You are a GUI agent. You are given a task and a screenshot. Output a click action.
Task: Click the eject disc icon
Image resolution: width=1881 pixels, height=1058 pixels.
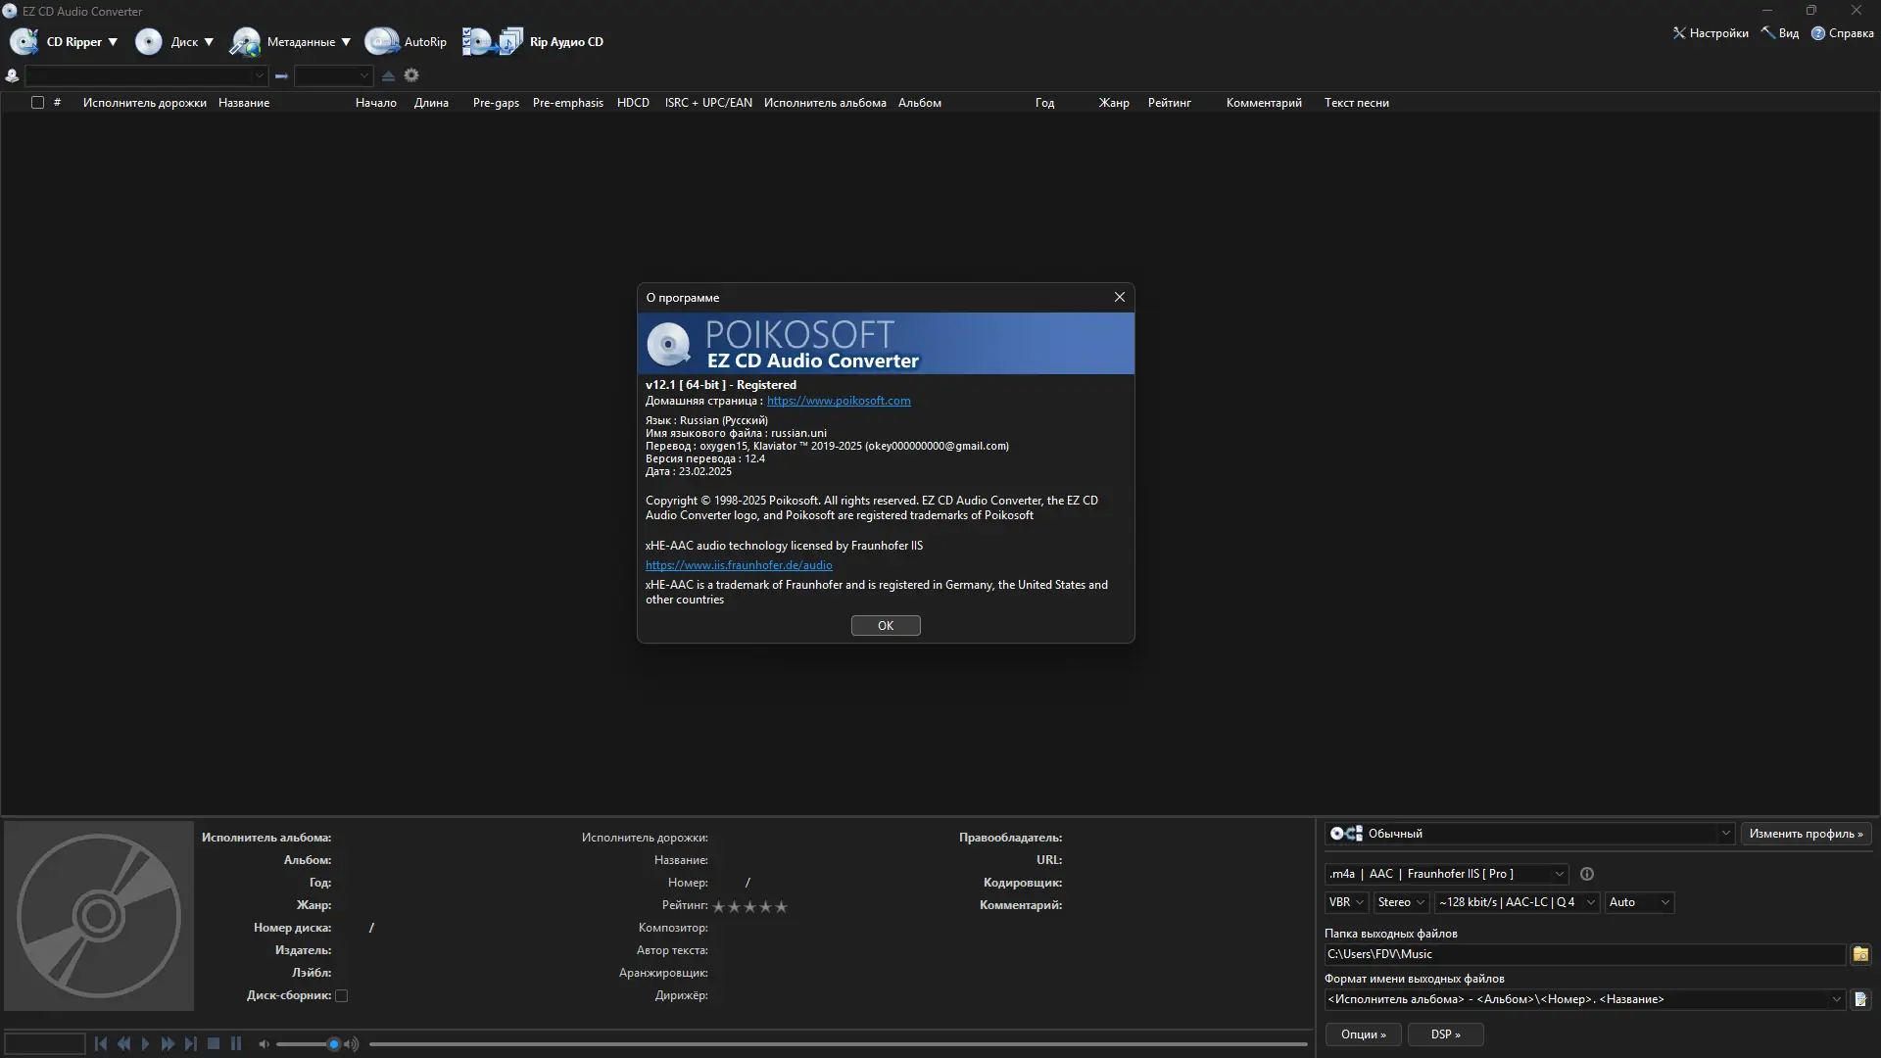tap(388, 75)
